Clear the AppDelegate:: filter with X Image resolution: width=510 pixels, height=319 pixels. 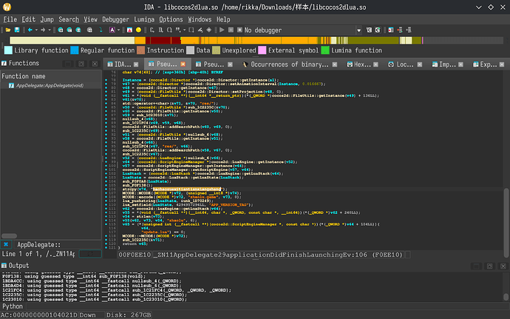[x=6, y=244]
